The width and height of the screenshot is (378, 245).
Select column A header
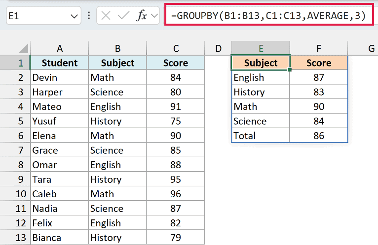[x=60, y=48]
